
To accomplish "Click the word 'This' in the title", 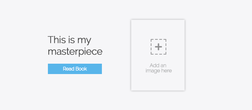I will click(x=56, y=40).
